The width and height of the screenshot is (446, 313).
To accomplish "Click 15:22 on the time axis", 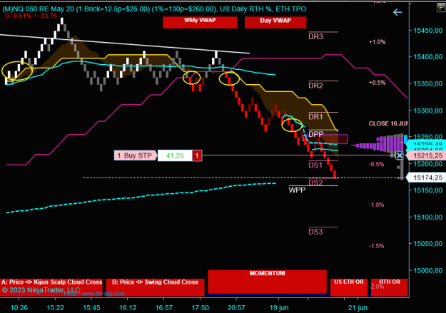I will 56,308.
